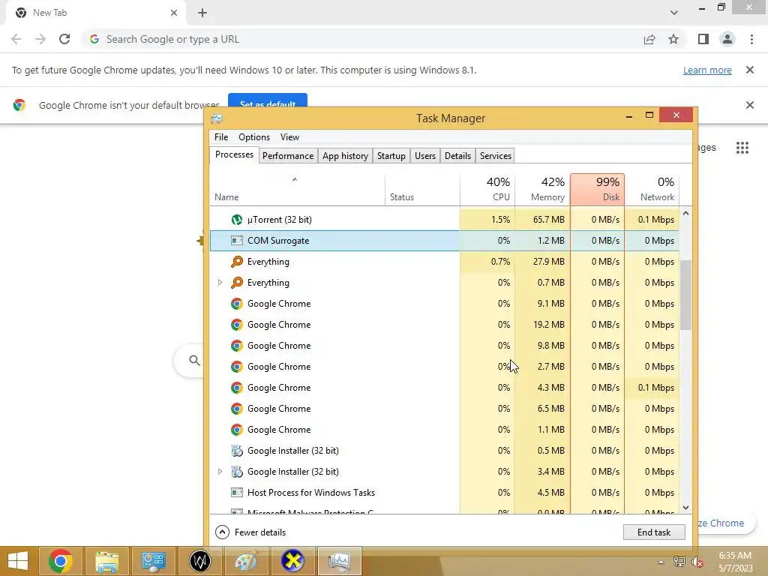Switch to the Services tab
The width and height of the screenshot is (768, 576).
(496, 156)
